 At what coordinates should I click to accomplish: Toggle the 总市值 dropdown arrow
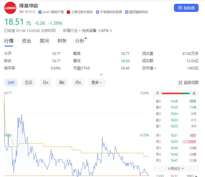click(155, 68)
